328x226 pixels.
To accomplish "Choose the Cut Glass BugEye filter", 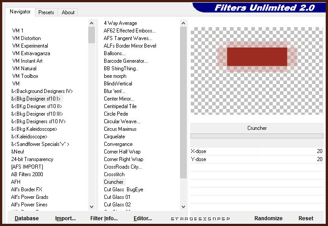I will coord(123,190).
